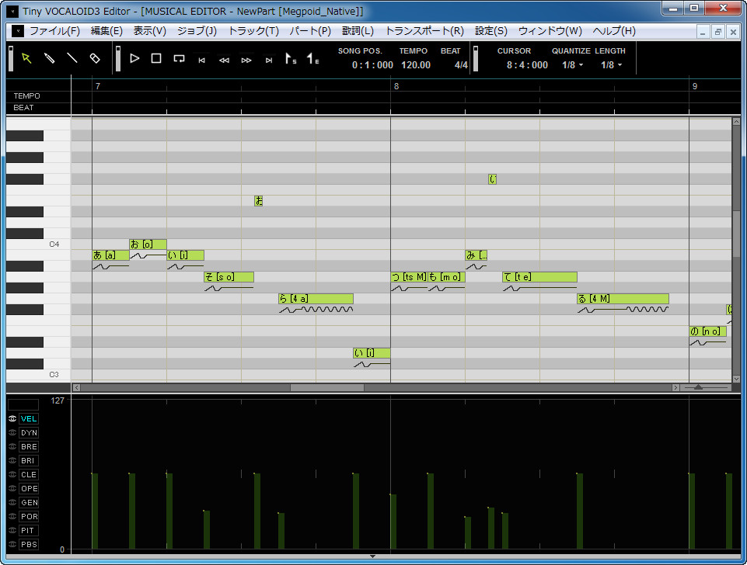Select the arrow pointer tool
747x565 pixels.
[x=26, y=58]
